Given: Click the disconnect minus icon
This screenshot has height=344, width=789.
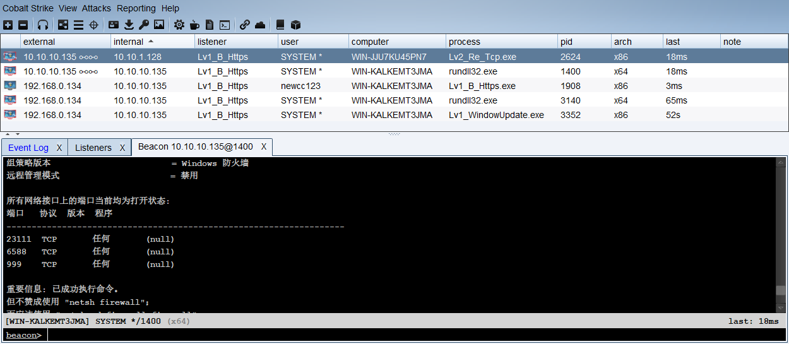Looking at the screenshot, I should click(23, 25).
